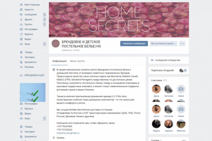Select the Информация tab

(59, 61)
